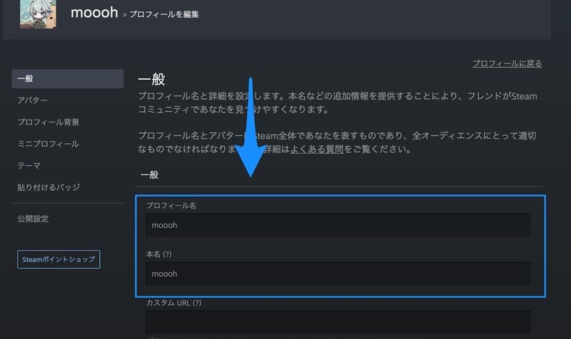The height and width of the screenshot is (339, 571).
Task: Open 公開設定 privacy settings
Action: (33, 219)
